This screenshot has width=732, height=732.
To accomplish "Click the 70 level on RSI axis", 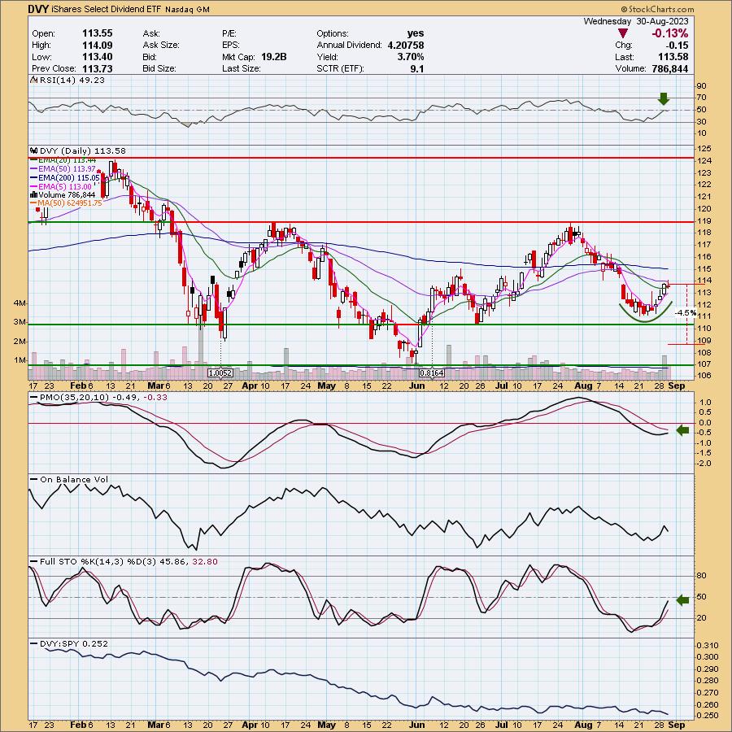I will point(702,98).
